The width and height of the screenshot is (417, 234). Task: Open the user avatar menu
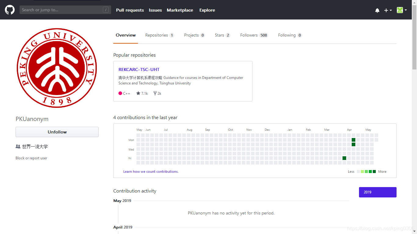[x=402, y=10]
